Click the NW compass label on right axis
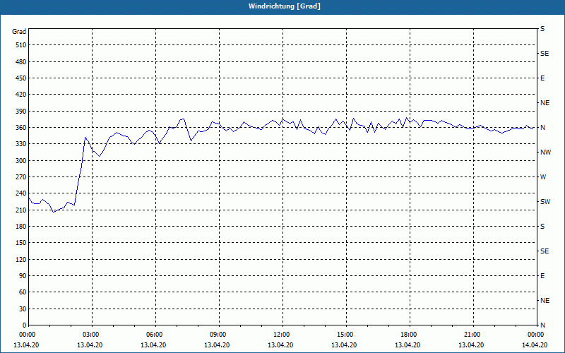Viewport: 565px width, 353px height. point(545,152)
